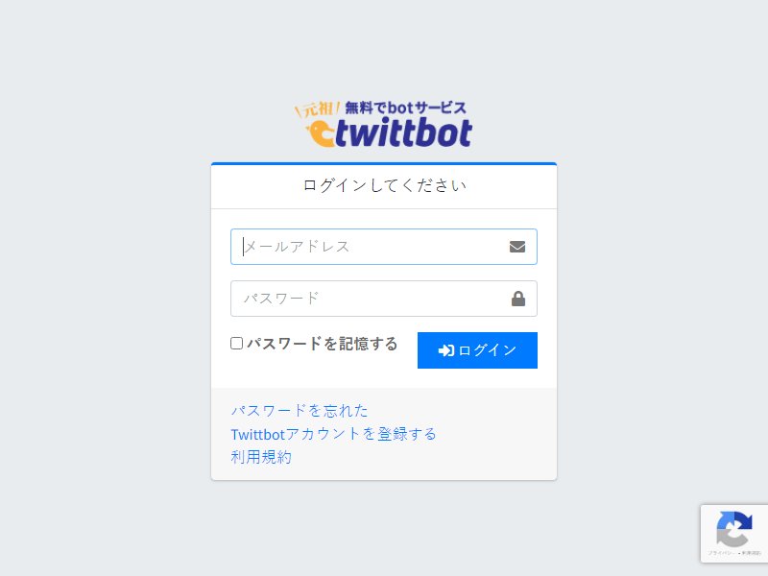Open the 利用規約 link in card footer

click(x=261, y=457)
